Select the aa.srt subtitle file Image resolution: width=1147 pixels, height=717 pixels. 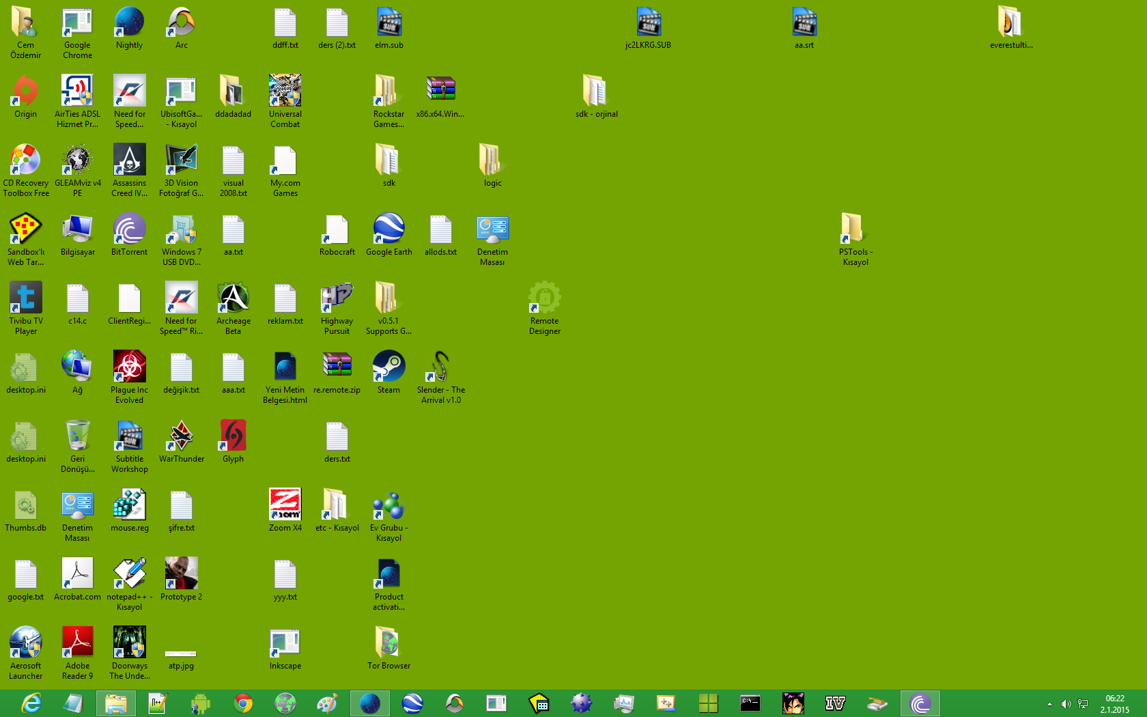pyautogui.click(x=804, y=28)
